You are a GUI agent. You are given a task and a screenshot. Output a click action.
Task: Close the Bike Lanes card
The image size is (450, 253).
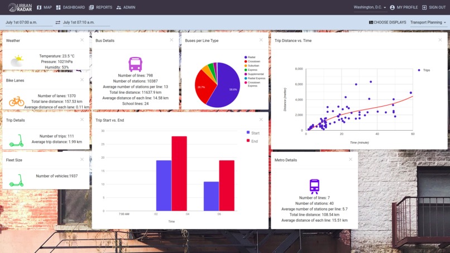82,80
